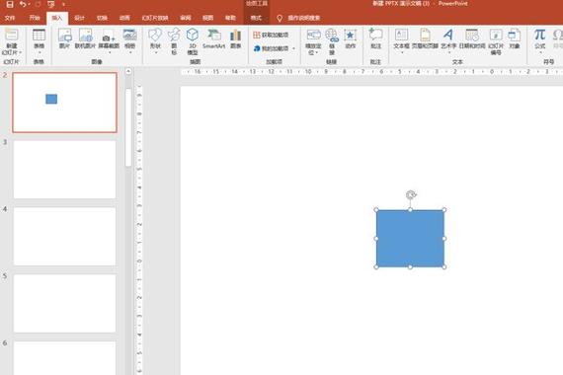Click the rotation handle above the rectangle

[x=411, y=194]
